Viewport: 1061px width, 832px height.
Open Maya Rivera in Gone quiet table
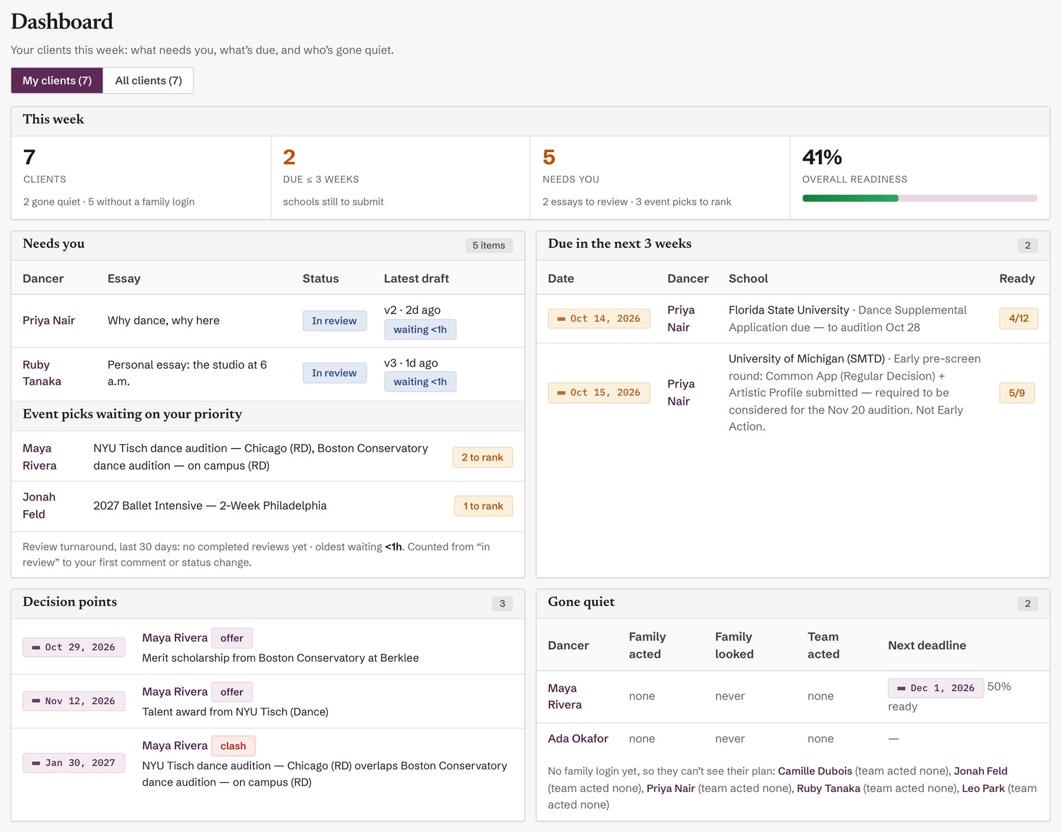click(565, 696)
